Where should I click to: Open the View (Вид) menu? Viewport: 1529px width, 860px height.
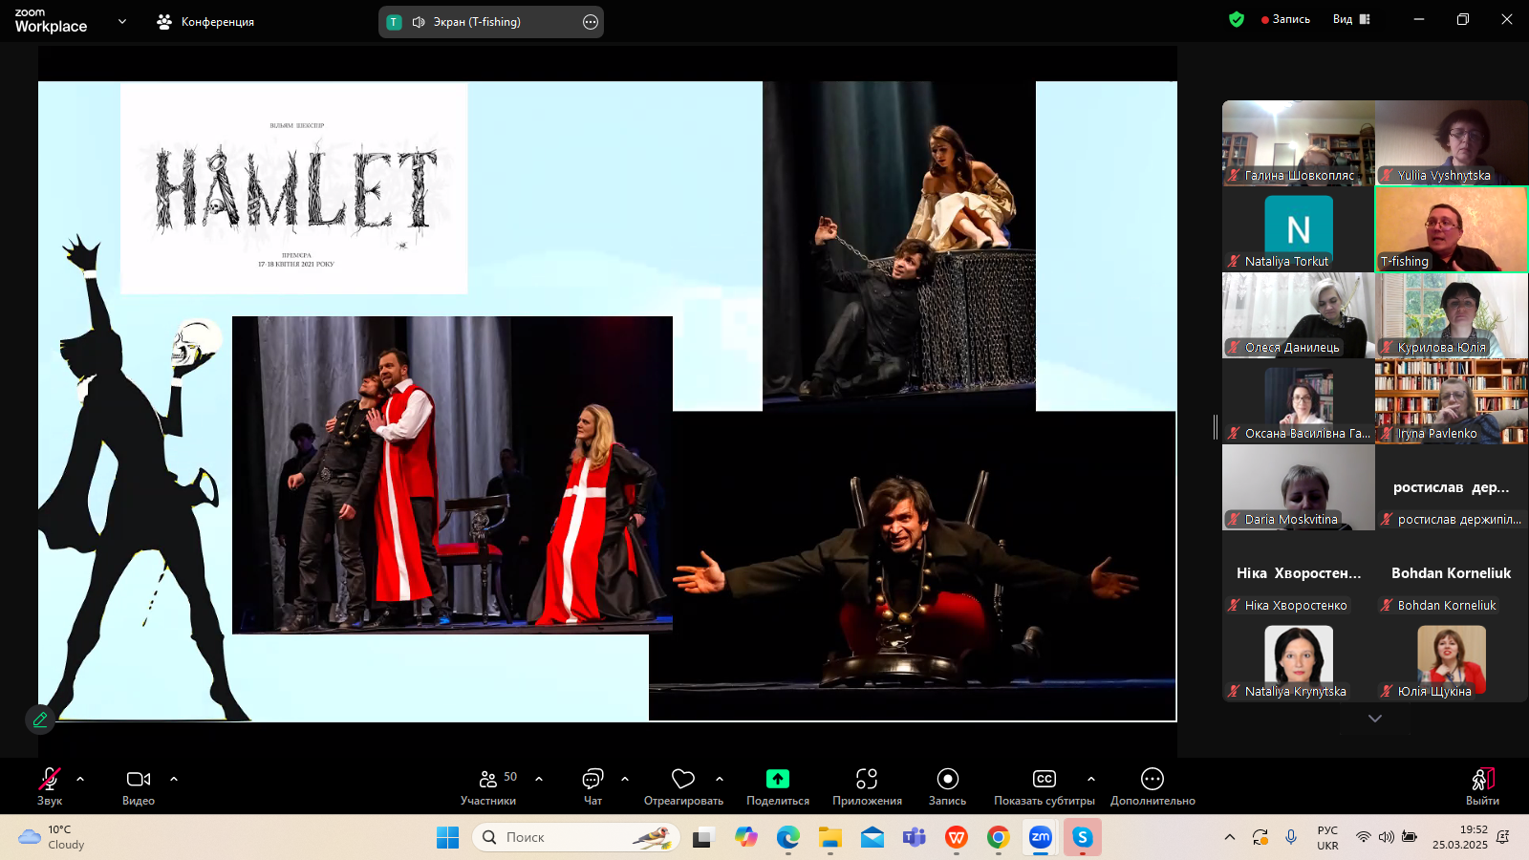[x=1351, y=19]
